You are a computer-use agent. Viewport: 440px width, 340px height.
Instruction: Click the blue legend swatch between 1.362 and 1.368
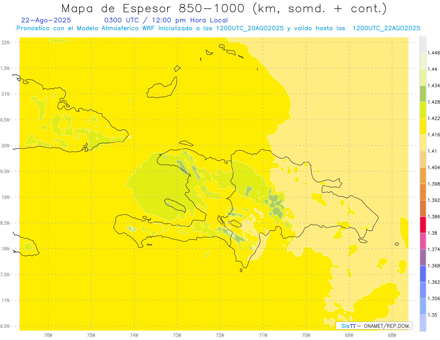click(423, 274)
